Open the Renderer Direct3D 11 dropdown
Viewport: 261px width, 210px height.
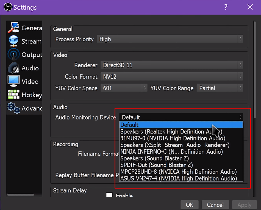click(171, 65)
